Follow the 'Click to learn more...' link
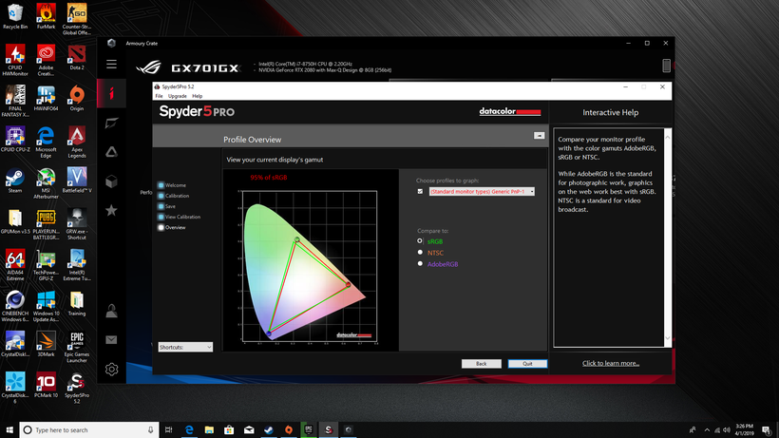Screen dimensions: 779x438 point(611,363)
